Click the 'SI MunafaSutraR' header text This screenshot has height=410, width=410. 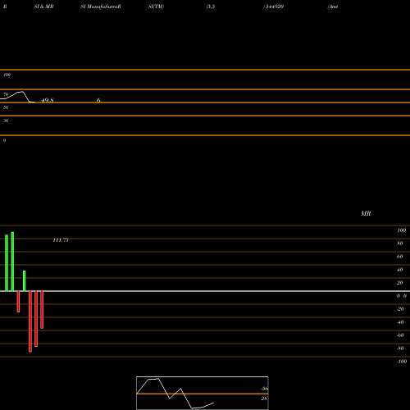[x=101, y=7]
